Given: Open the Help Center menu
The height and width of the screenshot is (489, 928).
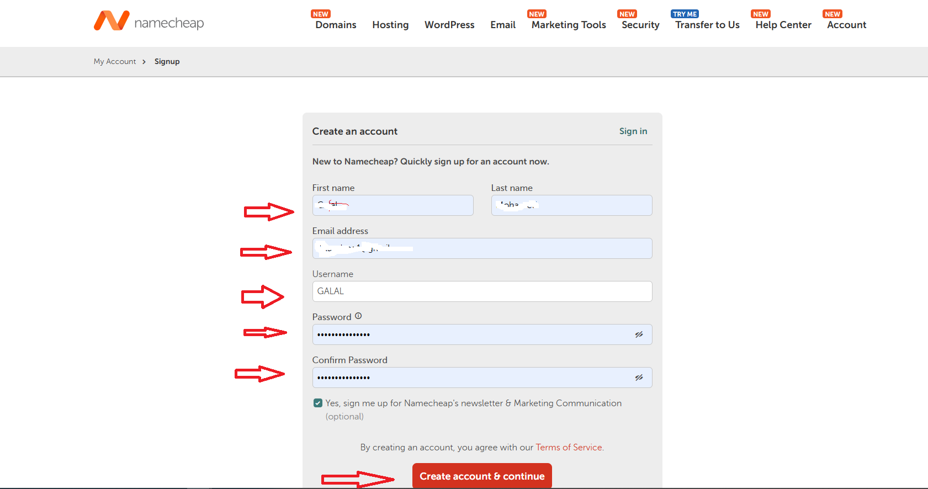Looking at the screenshot, I should coord(783,25).
